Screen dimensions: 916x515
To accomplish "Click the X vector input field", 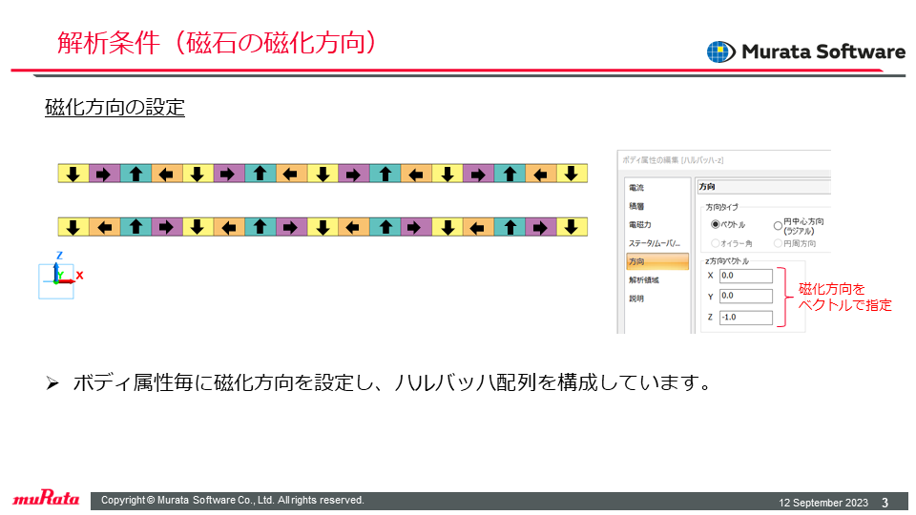I will [746, 276].
